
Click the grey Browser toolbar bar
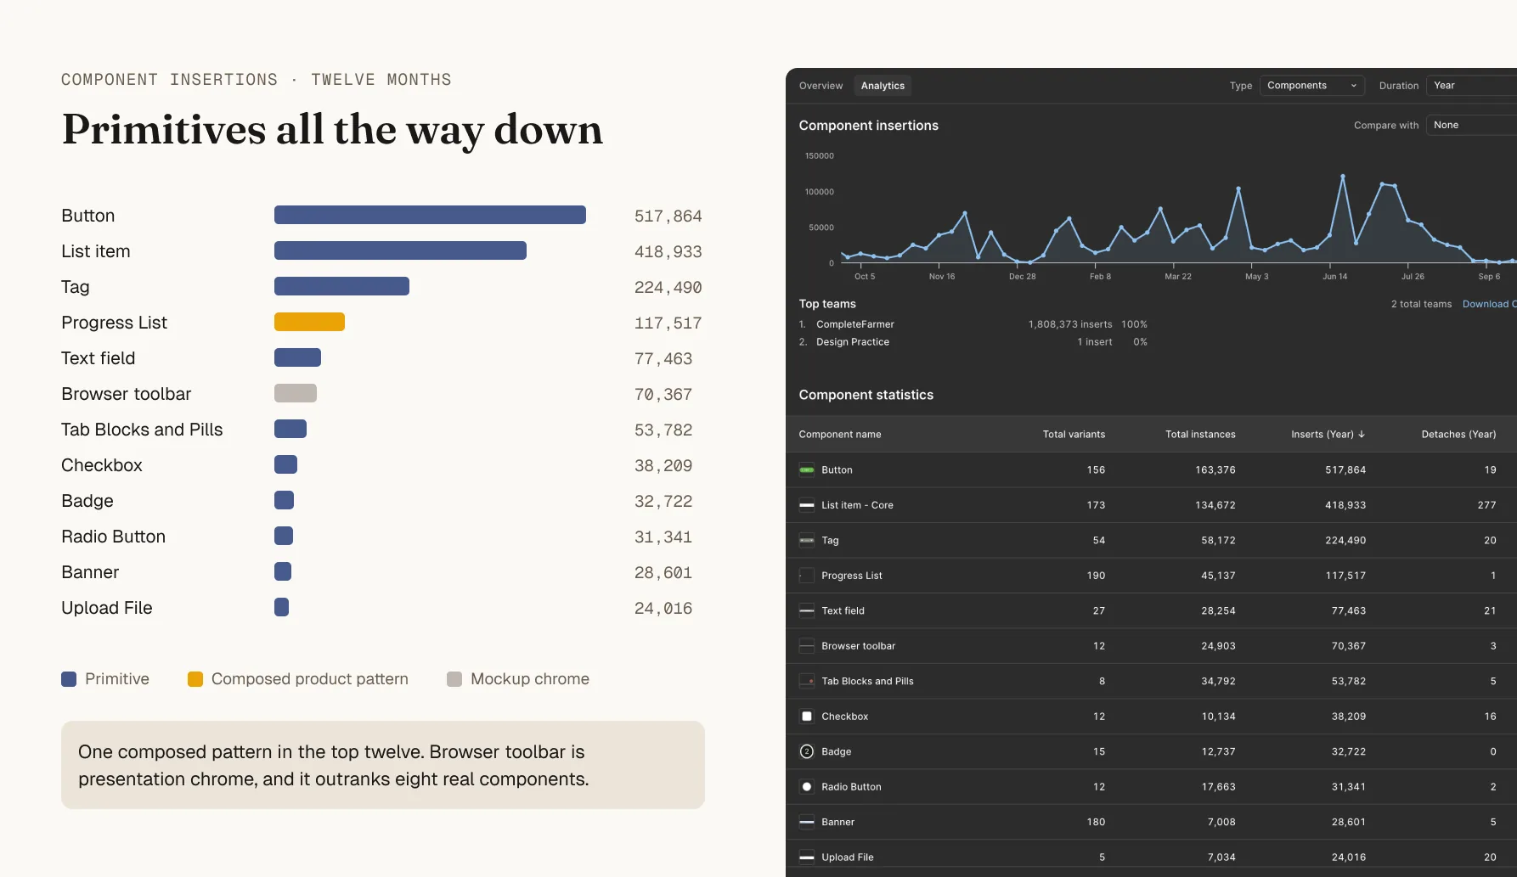tap(296, 393)
